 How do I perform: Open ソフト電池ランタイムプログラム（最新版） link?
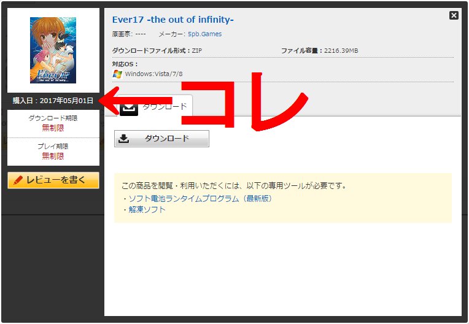point(200,198)
